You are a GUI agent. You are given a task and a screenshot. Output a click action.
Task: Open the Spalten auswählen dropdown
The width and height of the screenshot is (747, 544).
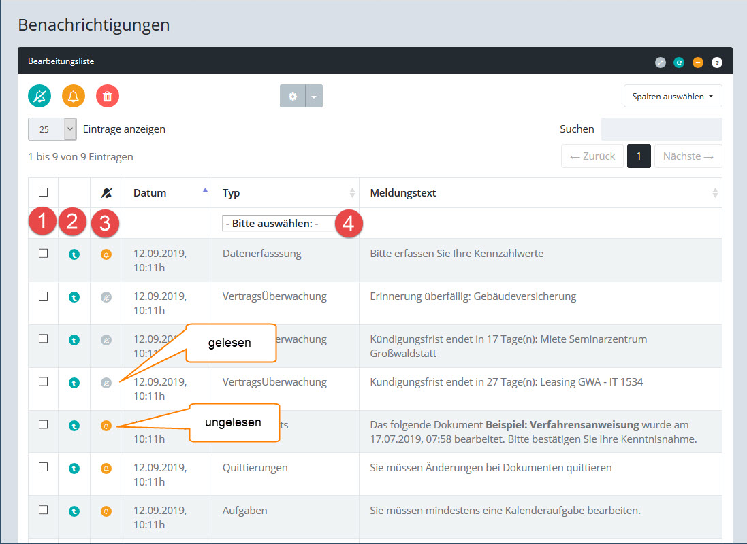tap(673, 97)
